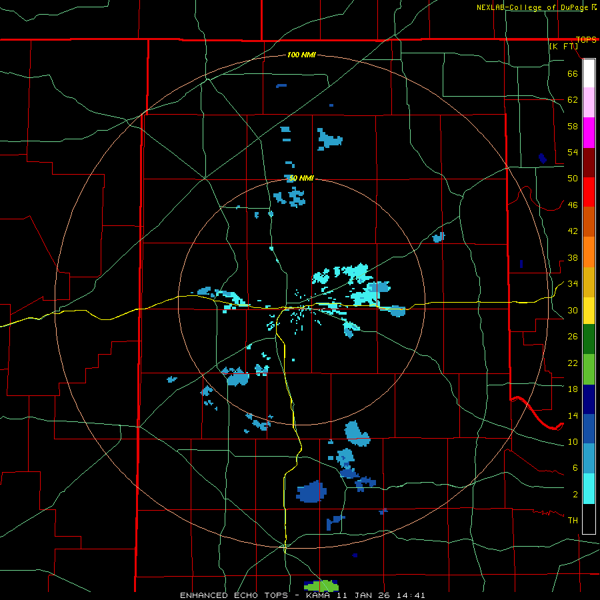Select the '42' legend label
Image resolution: width=600 pixels, height=600 pixels.
point(573,231)
